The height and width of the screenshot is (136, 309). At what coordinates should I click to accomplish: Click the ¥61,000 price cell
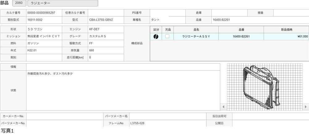click(x=286, y=36)
